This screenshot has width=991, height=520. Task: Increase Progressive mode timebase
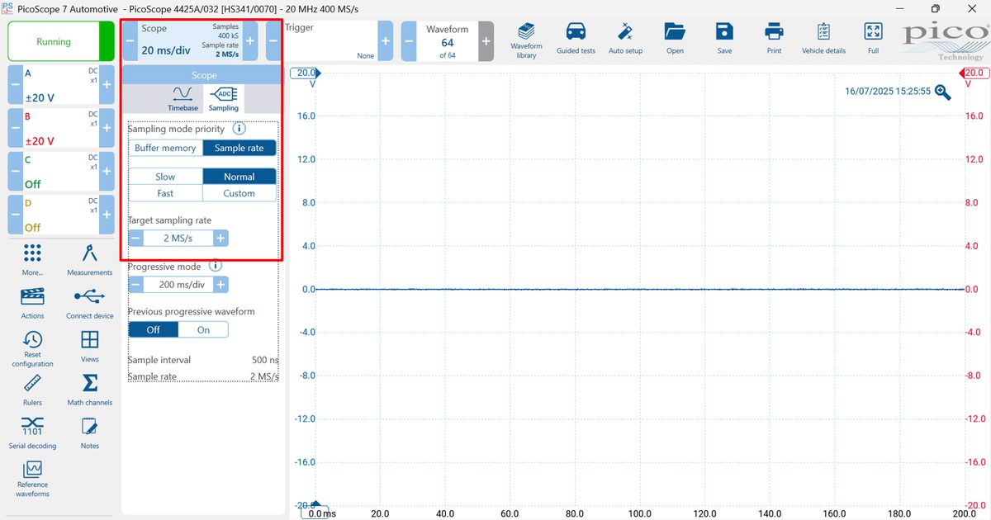click(220, 284)
